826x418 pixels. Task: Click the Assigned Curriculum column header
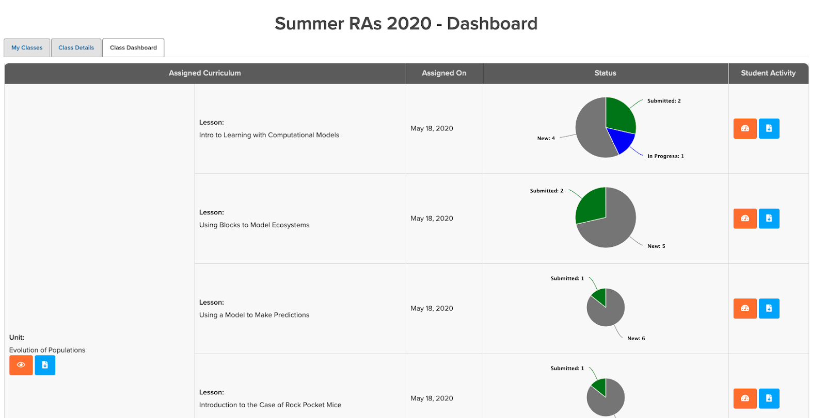[x=205, y=73]
